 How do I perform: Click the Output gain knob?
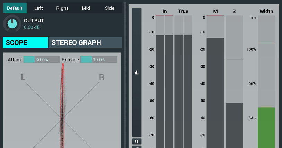pos(12,23)
